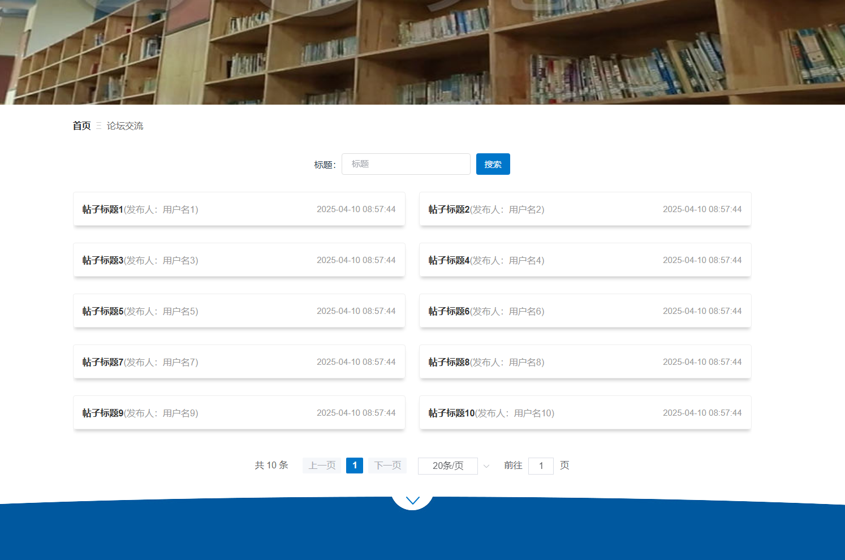Select 论坛交流 breadcrumb item
The height and width of the screenshot is (560, 845).
[x=125, y=126]
